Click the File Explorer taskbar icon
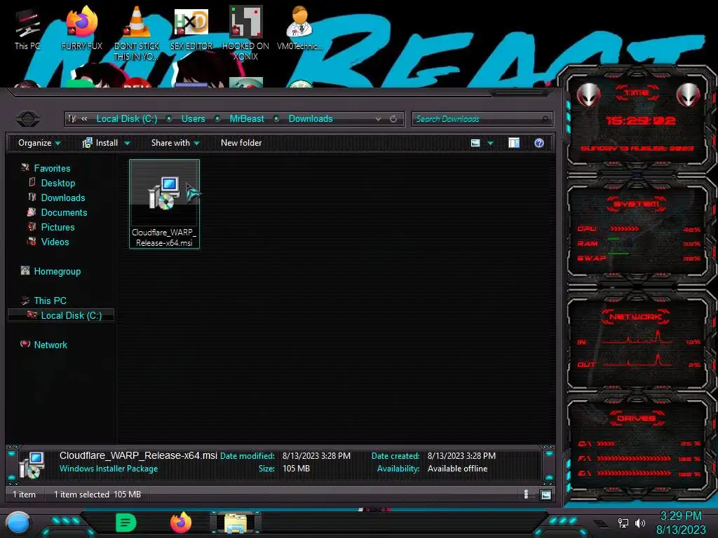The width and height of the screenshot is (718, 538). (236, 523)
